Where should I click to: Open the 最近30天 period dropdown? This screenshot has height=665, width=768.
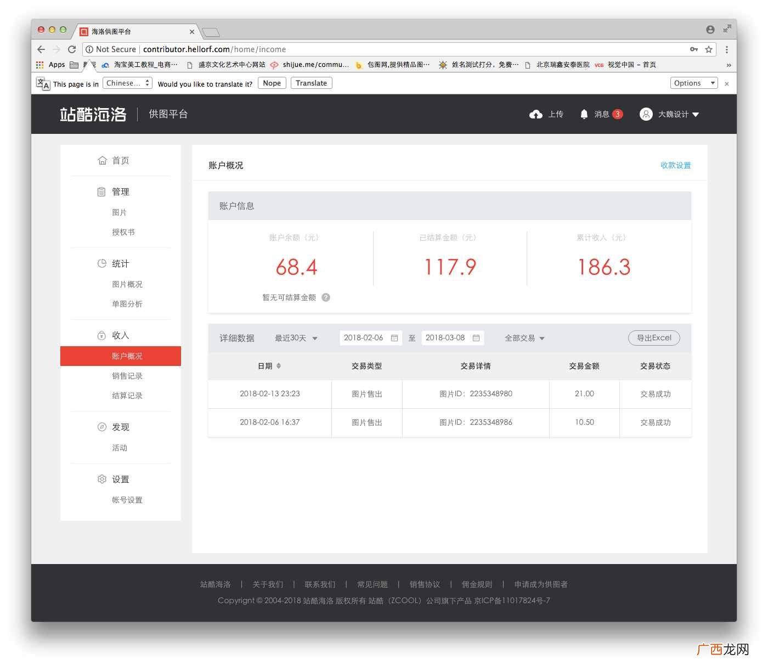[x=296, y=338]
